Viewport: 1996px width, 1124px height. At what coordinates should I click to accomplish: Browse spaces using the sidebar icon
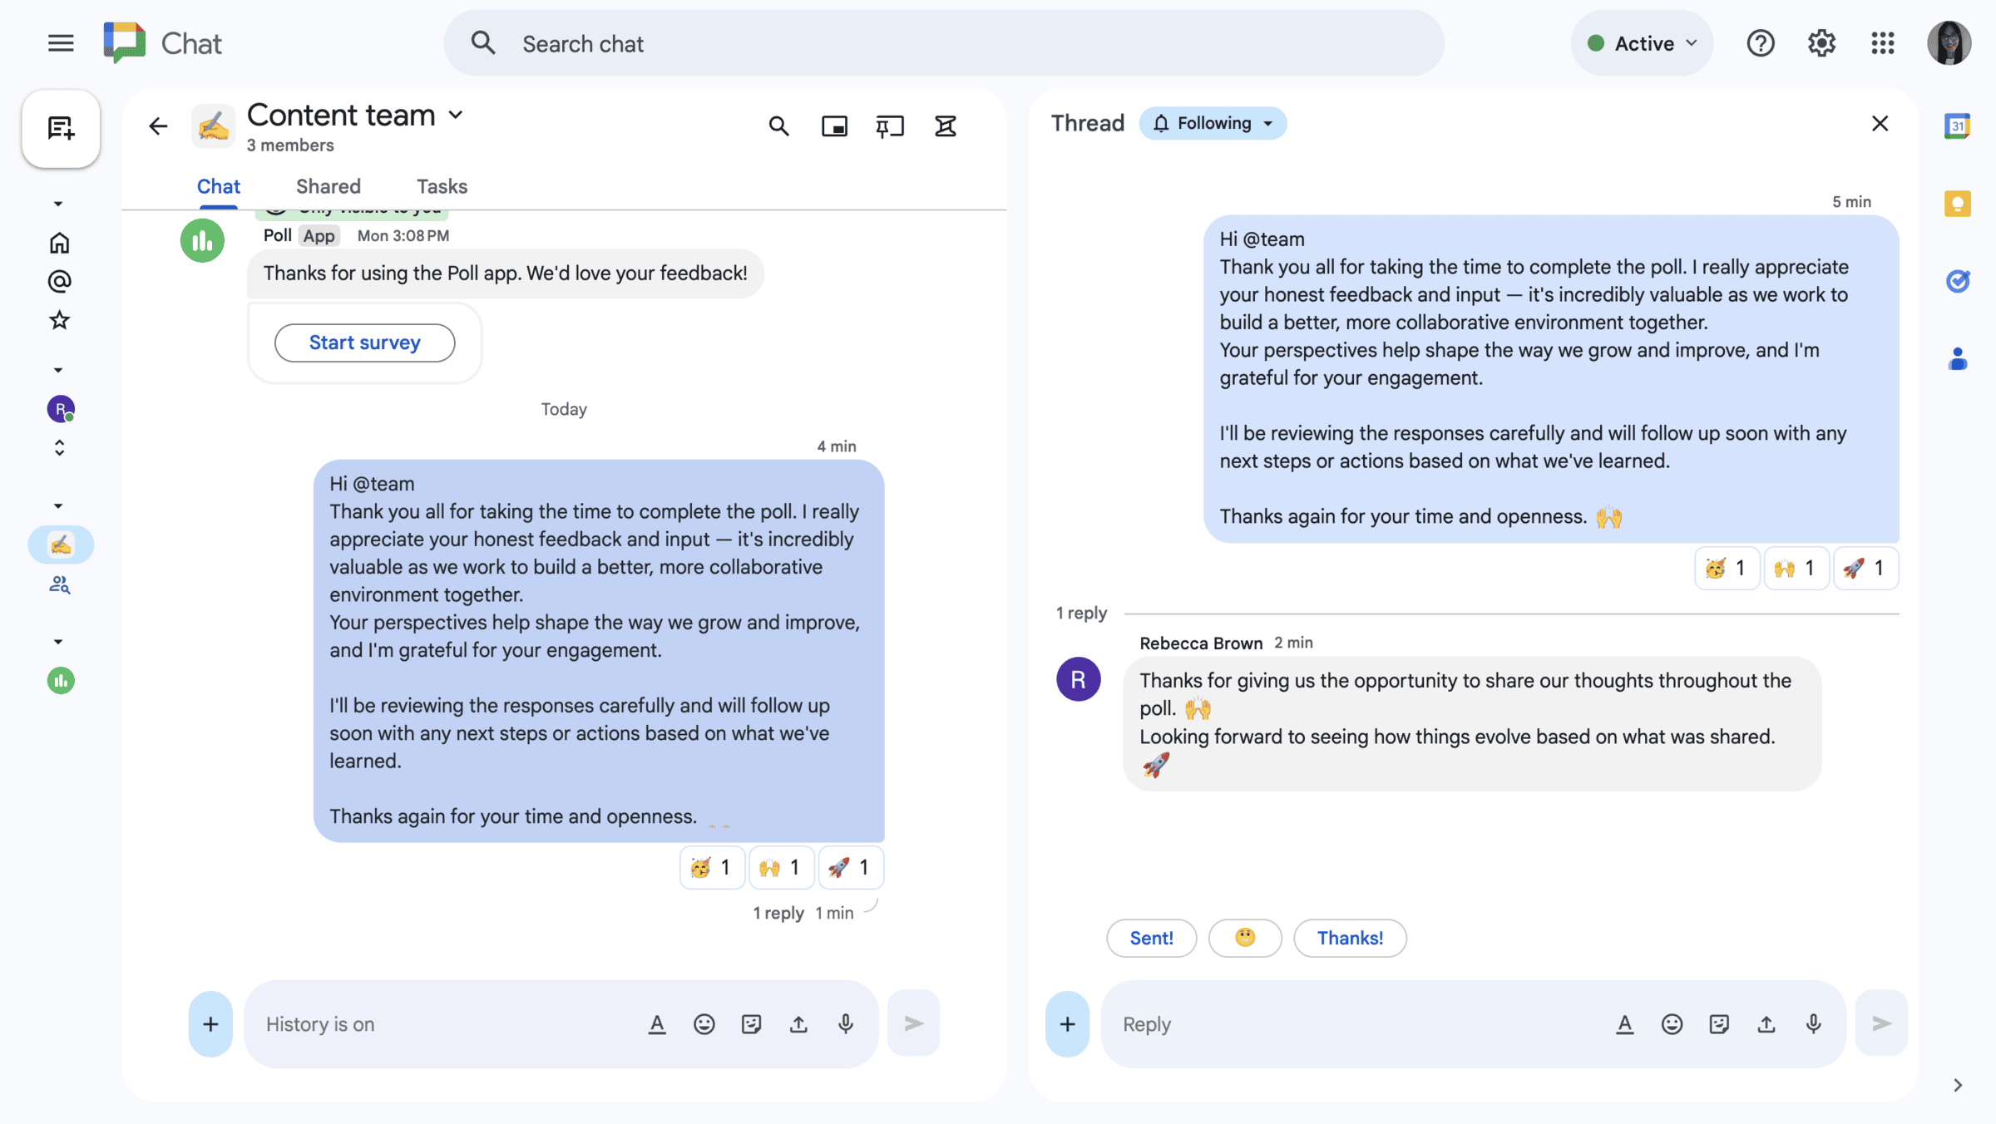[x=59, y=584]
